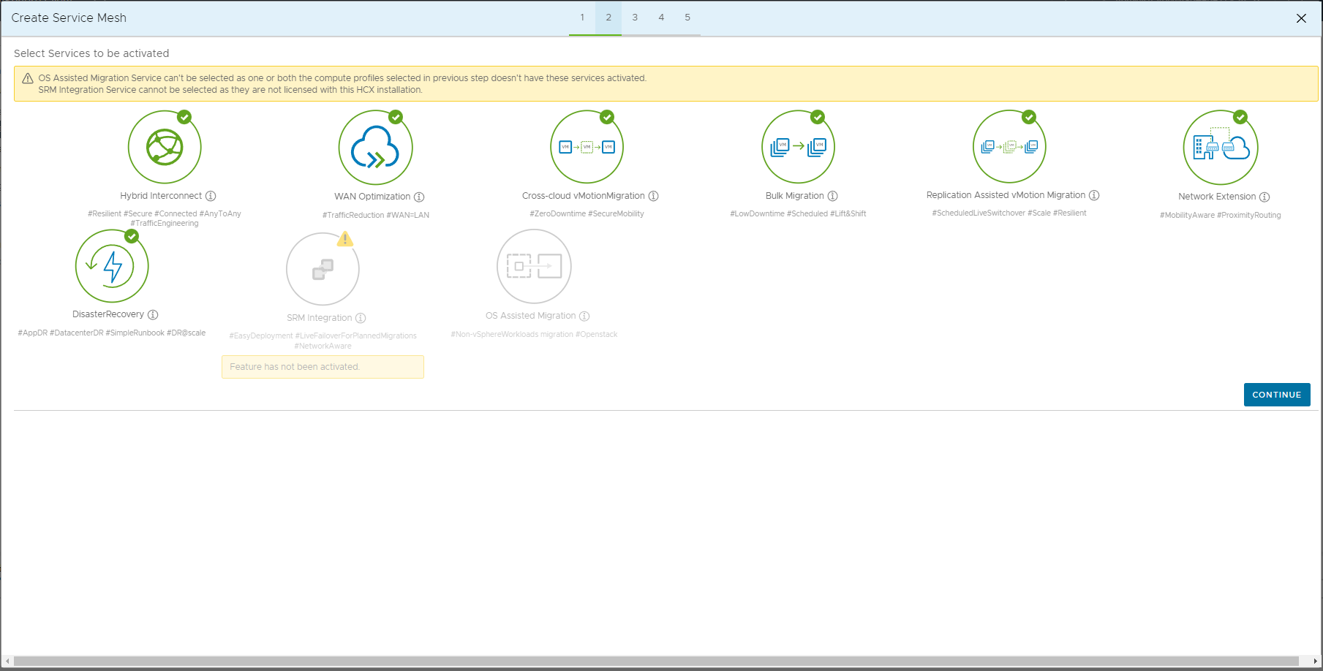Uncheck the Bulk Migration checkmark badge
The height and width of the screenshot is (671, 1323).
click(818, 117)
